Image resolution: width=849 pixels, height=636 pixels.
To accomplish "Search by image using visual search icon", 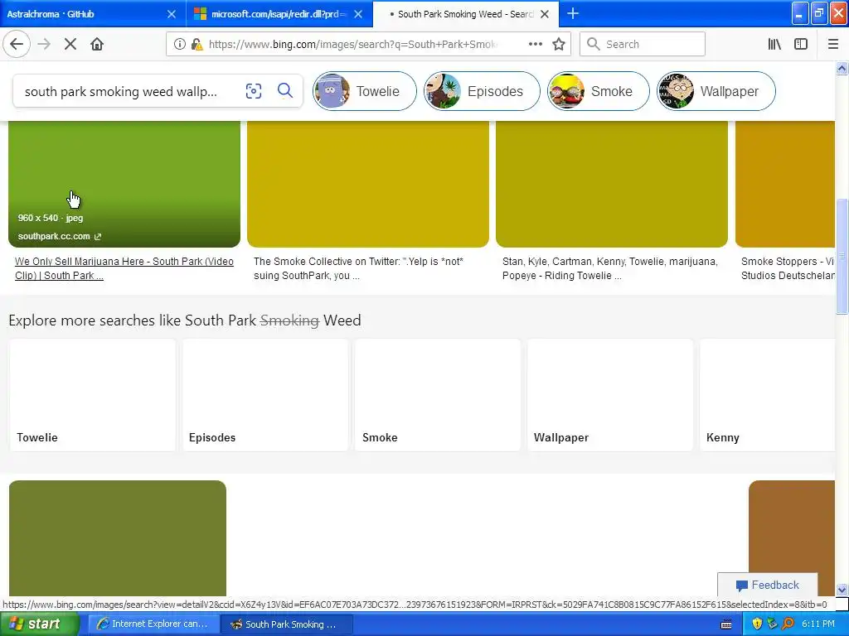I will click(x=254, y=91).
